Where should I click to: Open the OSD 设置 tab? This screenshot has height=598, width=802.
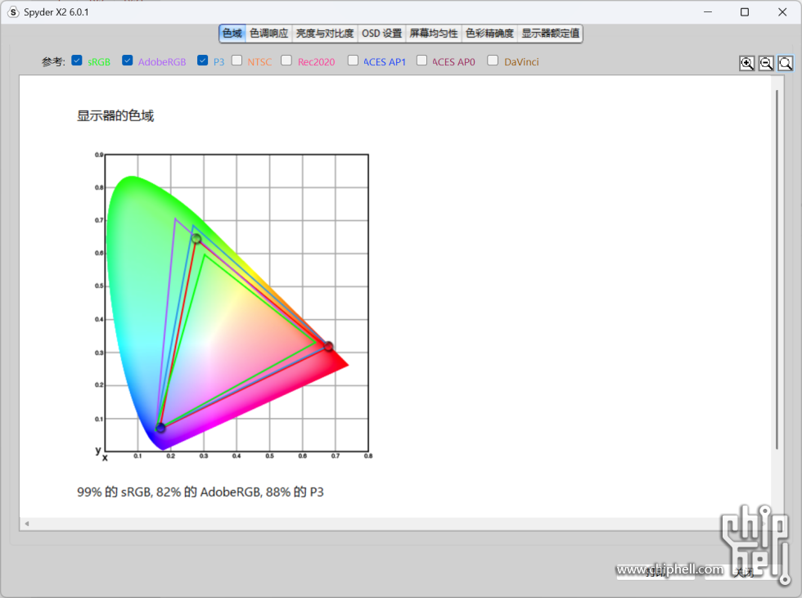point(382,34)
